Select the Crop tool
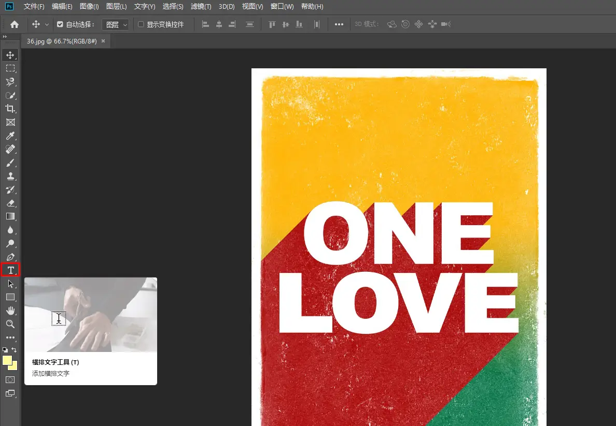Image resolution: width=616 pixels, height=426 pixels. [x=10, y=109]
